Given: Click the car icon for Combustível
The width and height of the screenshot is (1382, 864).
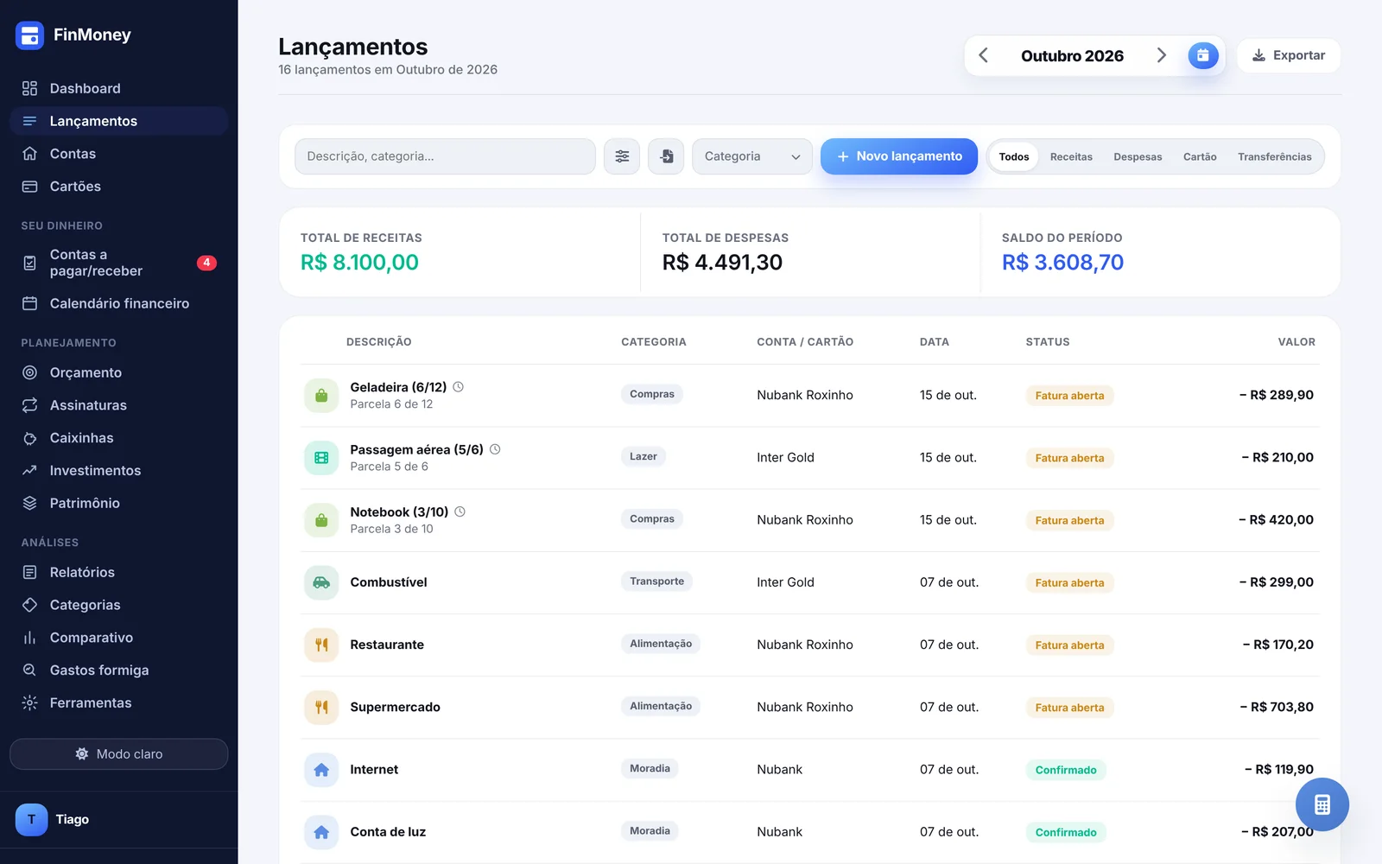Looking at the screenshot, I should tap(321, 582).
